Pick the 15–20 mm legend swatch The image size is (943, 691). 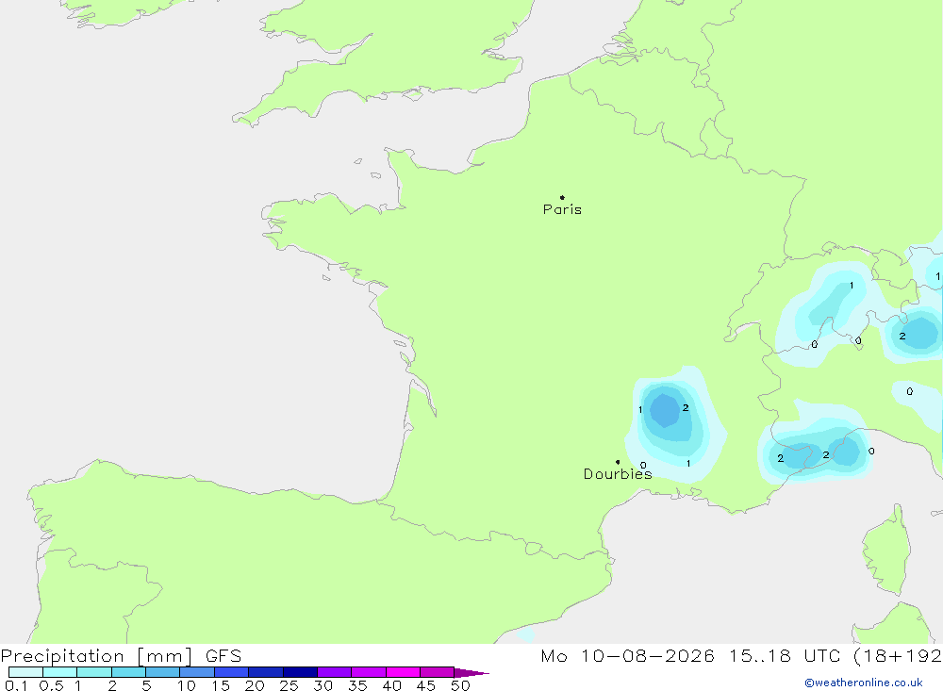click(231, 672)
